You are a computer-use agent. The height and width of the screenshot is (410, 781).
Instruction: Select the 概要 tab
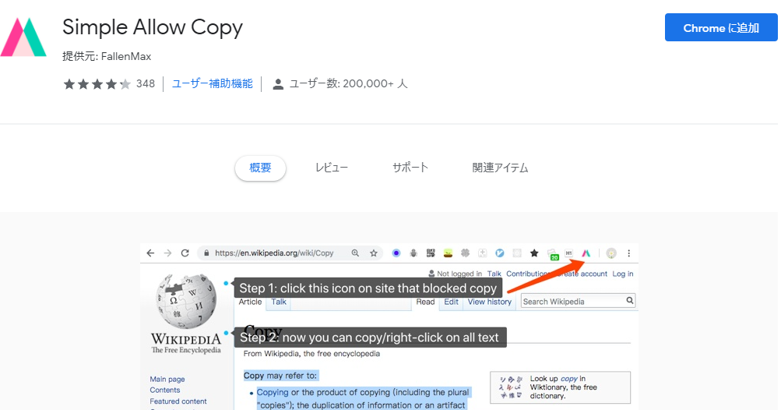(260, 168)
